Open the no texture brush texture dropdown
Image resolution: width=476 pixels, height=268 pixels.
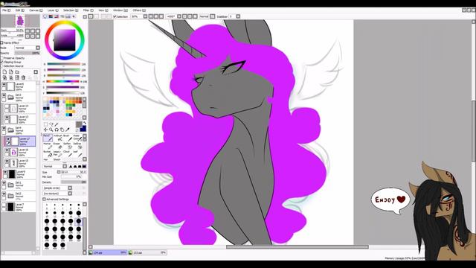point(58,194)
